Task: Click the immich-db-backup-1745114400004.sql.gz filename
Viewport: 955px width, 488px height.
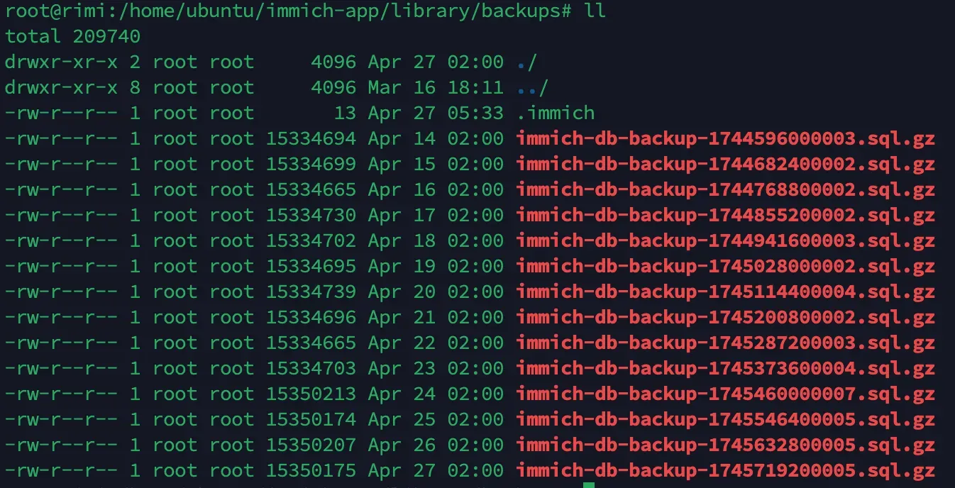Action: click(x=725, y=292)
